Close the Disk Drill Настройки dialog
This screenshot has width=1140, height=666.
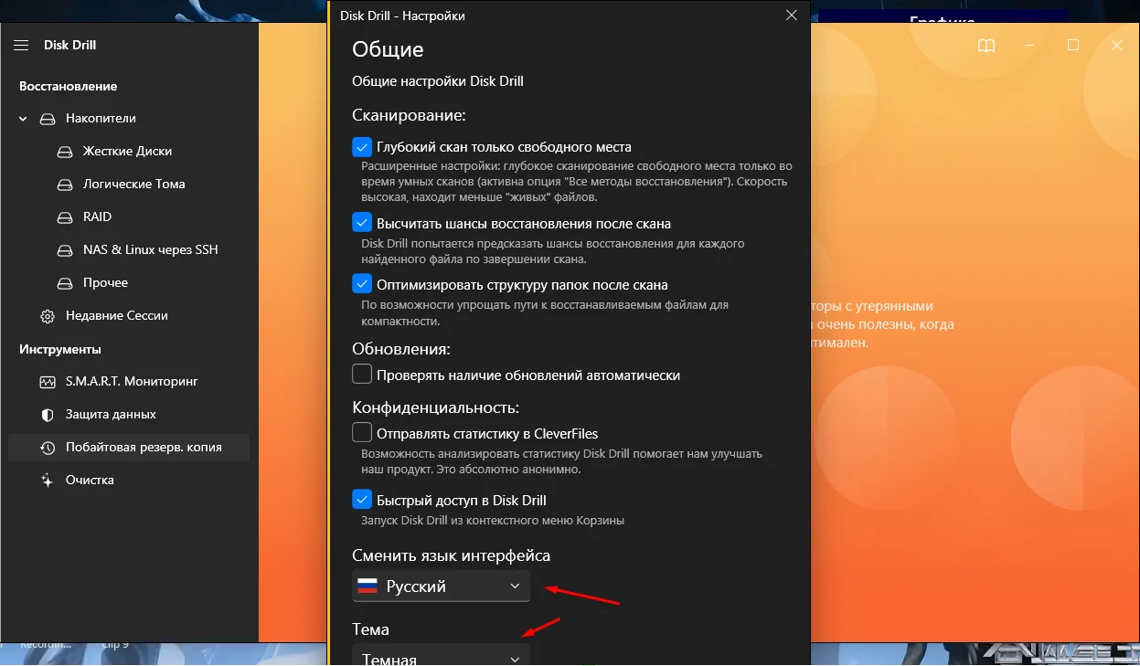(x=791, y=16)
